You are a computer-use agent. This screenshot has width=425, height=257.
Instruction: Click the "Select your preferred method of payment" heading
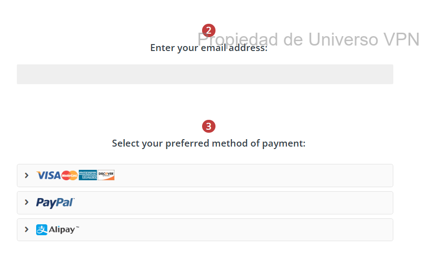[209, 144]
